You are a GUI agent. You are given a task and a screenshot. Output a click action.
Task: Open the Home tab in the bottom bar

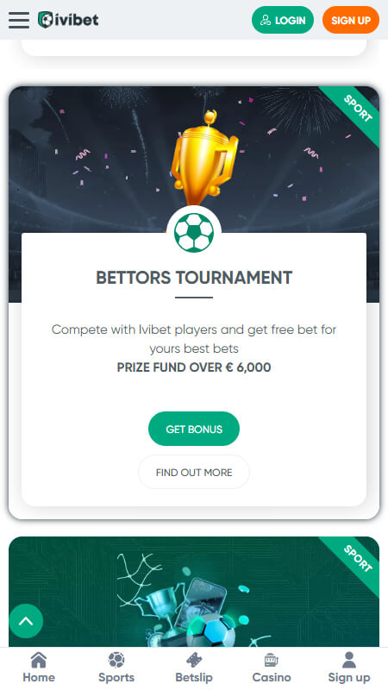39,667
